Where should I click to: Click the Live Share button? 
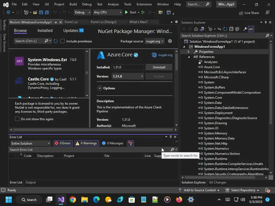[x=249, y=13]
